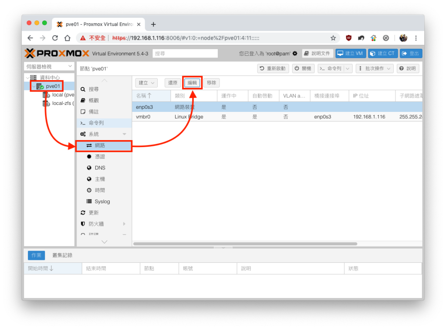This screenshot has width=446, height=329.
Task: Open the 命令列 dropdown arrow in toolbar
Action: pos(348,68)
